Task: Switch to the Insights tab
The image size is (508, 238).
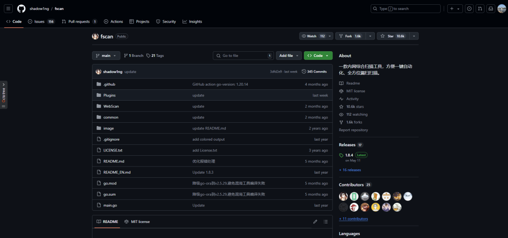Action: pos(192,22)
